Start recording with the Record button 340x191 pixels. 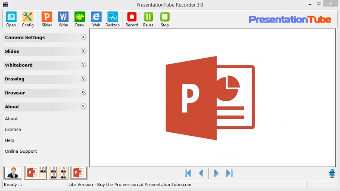coord(132,19)
